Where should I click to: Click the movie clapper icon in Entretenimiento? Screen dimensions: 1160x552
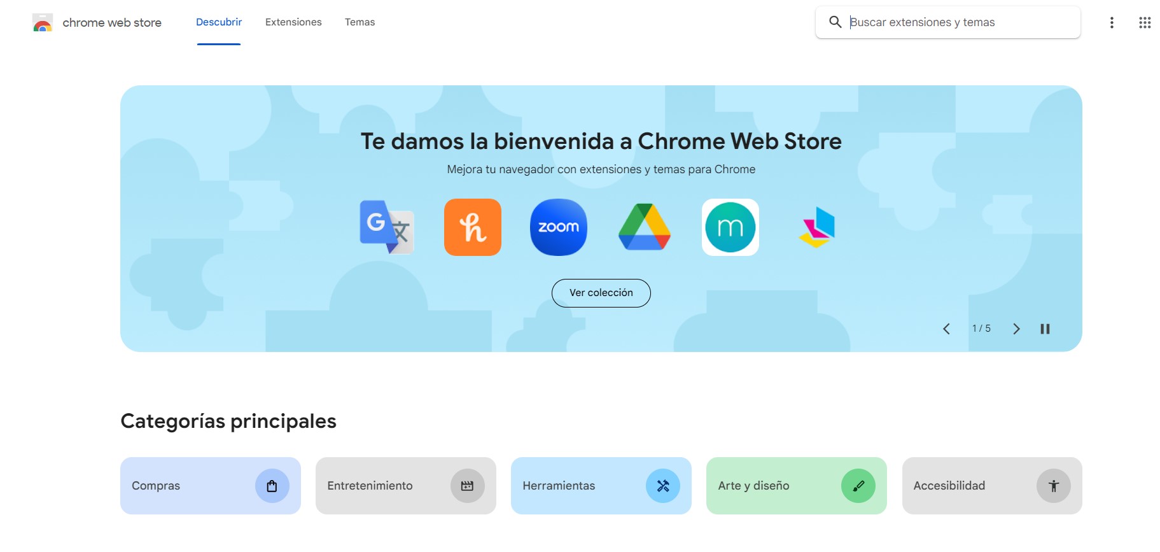(468, 486)
